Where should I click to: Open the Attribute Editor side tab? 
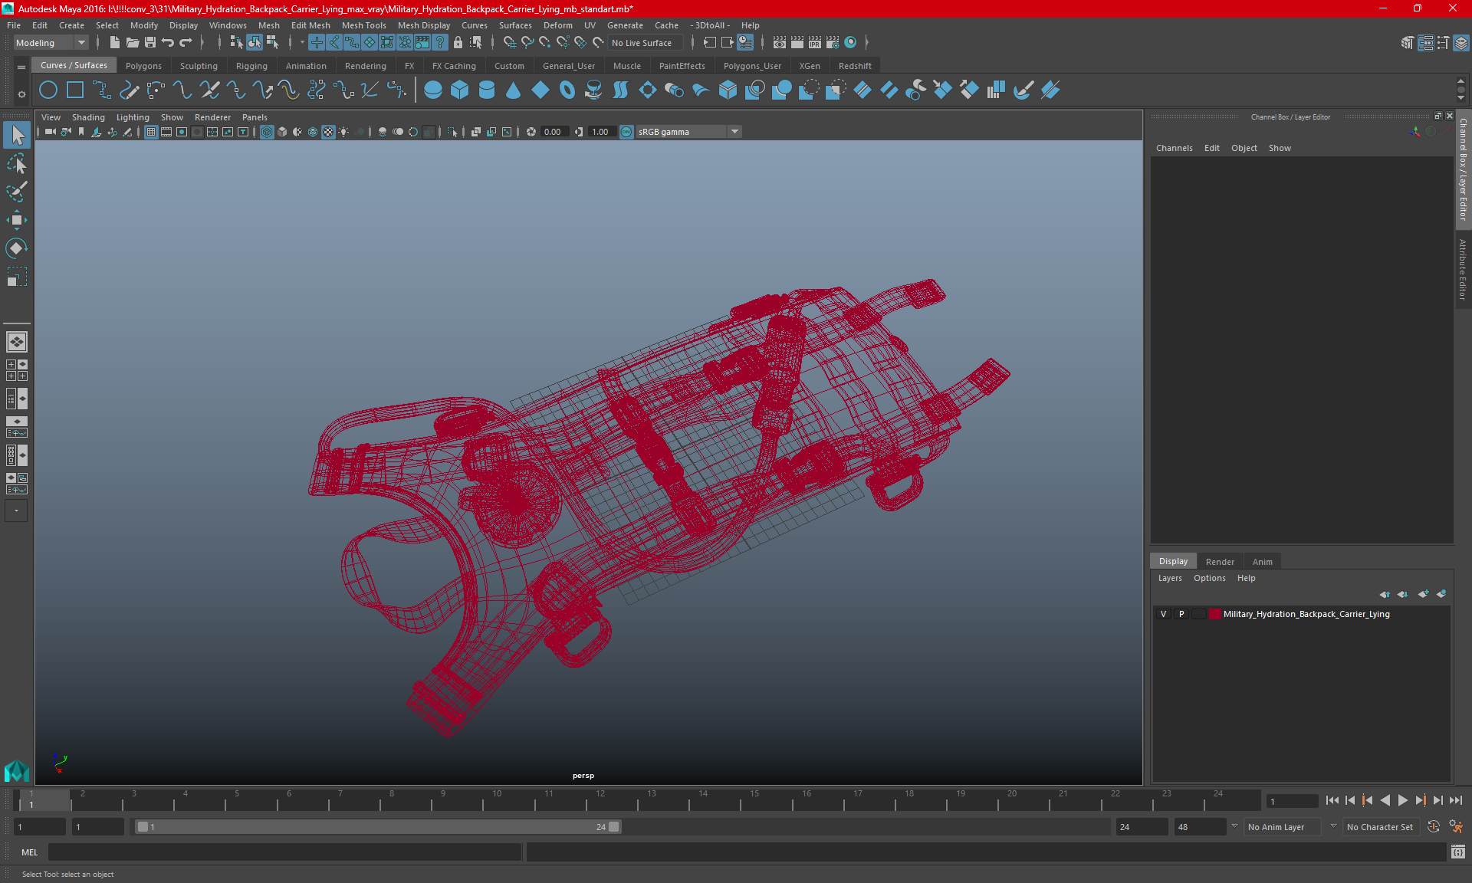(1463, 270)
